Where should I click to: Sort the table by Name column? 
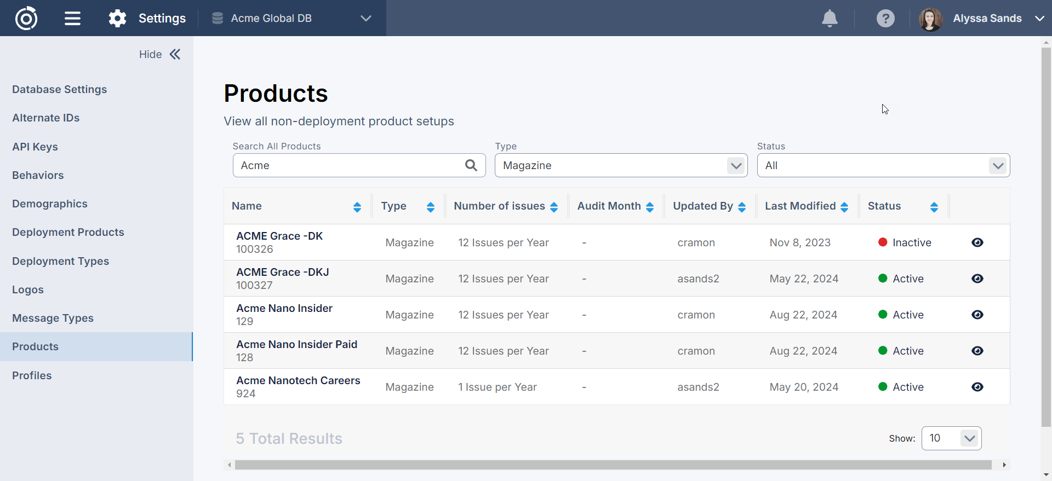coord(357,207)
